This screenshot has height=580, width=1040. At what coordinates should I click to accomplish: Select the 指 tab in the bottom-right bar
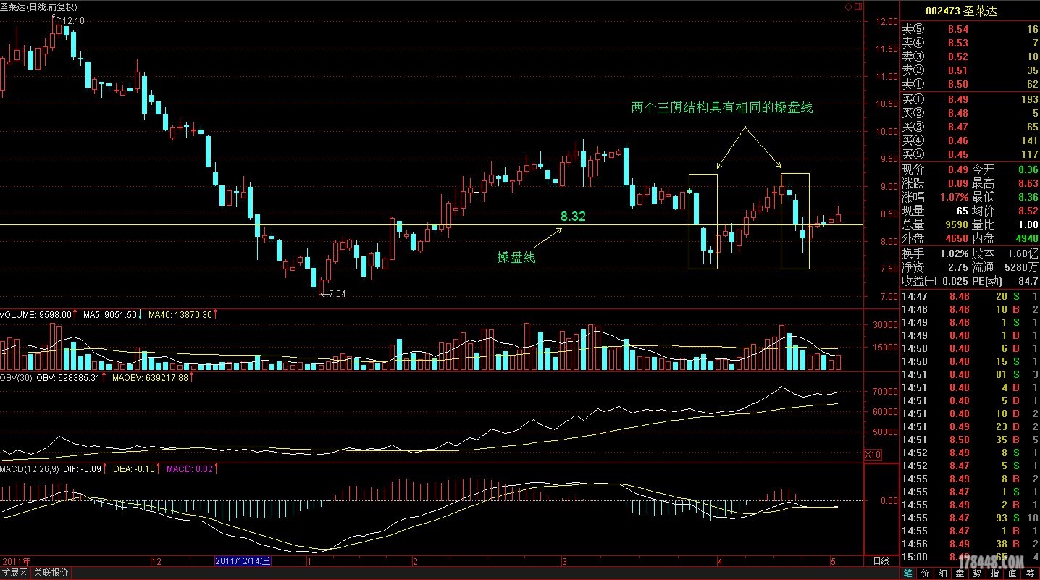995,573
